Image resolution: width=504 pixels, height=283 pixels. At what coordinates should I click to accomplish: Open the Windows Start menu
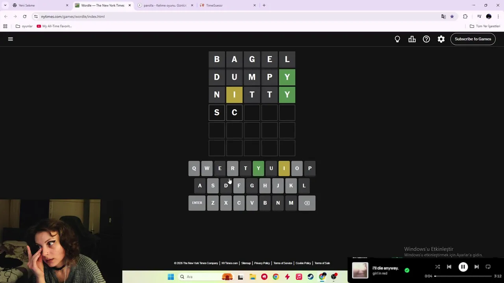click(170, 277)
